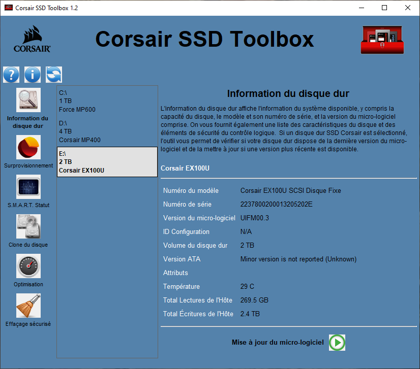Click the Information du disque dur sidebar label
420x369 pixels.
click(27, 122)
